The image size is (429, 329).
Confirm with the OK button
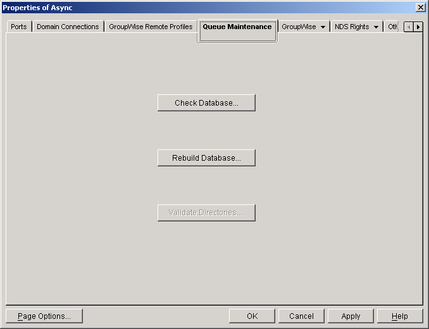(x=252, y=316)
